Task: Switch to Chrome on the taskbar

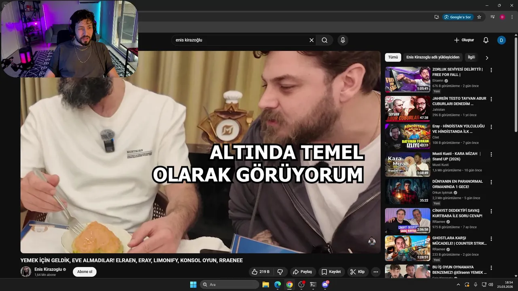Action: [x=289, y=285]
